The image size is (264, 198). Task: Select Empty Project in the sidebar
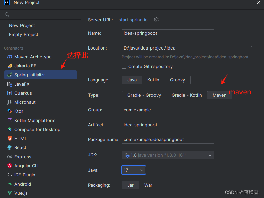pos(24,35)
